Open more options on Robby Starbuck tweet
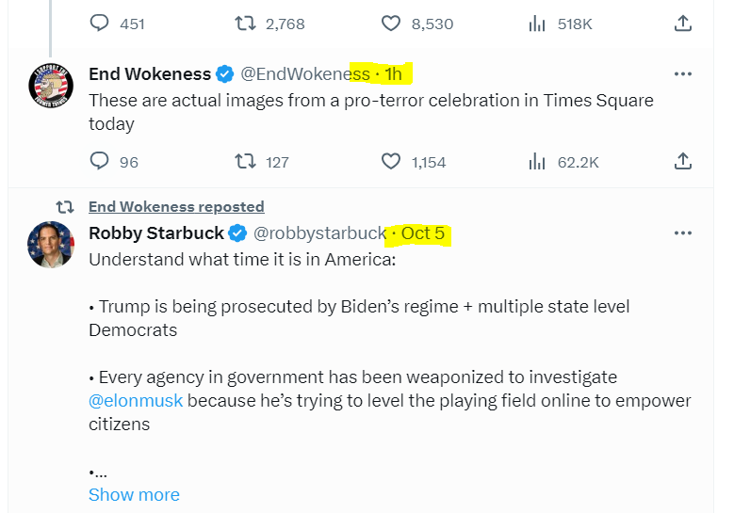This screenshot has width=734, height=513. pyautogui.click(x=683, y=233)
